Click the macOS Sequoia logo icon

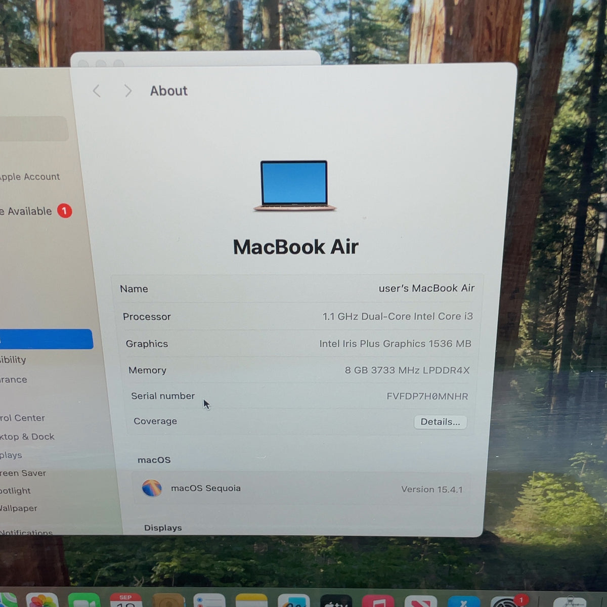tap(152, 488)
